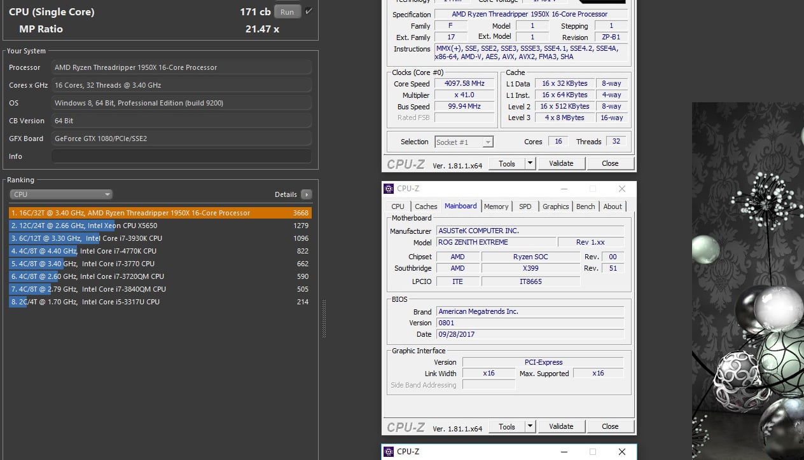This screenshot has height=460, width=804.
Task: Open the Ranking CPU dropdown
Action: [x=61, y=194]
